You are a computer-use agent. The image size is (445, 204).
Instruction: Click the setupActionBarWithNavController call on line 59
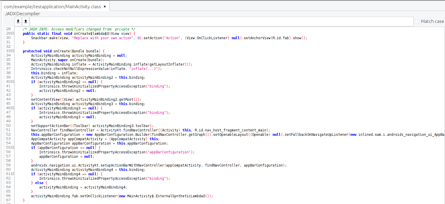pyautogui.click(x=129, y=165)
